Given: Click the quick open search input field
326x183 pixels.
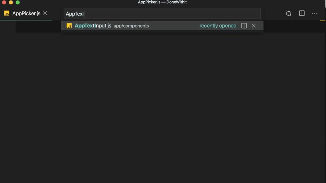Looking at the screenshot, I should click(x=162, y=14).
